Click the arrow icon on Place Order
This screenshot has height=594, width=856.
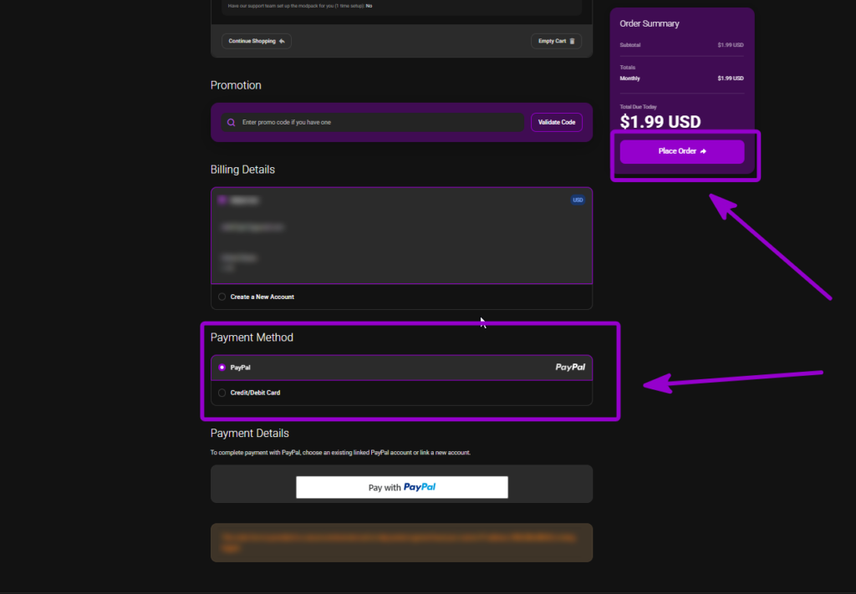coord(703,151)
